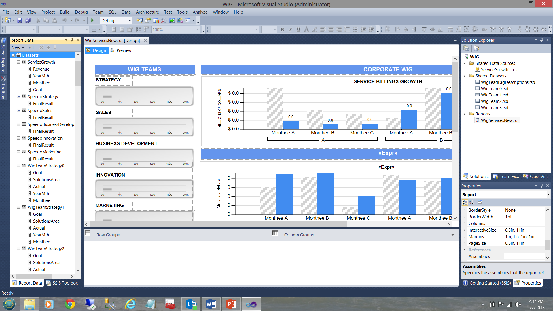The image size is (553, 311).
Task: Click the green Start Debugging arrow
Action: [x=92, y=20]
